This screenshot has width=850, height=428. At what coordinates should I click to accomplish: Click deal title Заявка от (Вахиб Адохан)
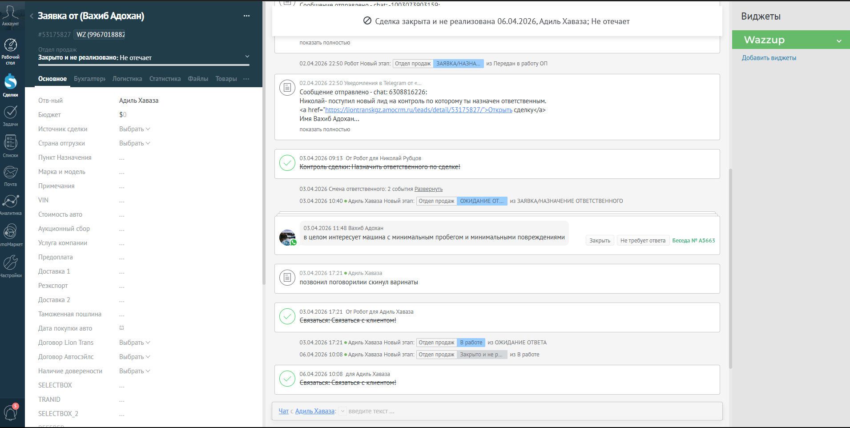[x=91, y=16]
